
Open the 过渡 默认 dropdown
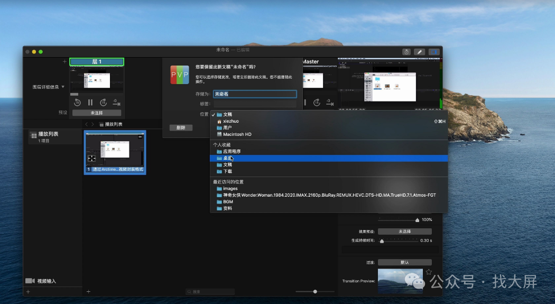(404, 262)
